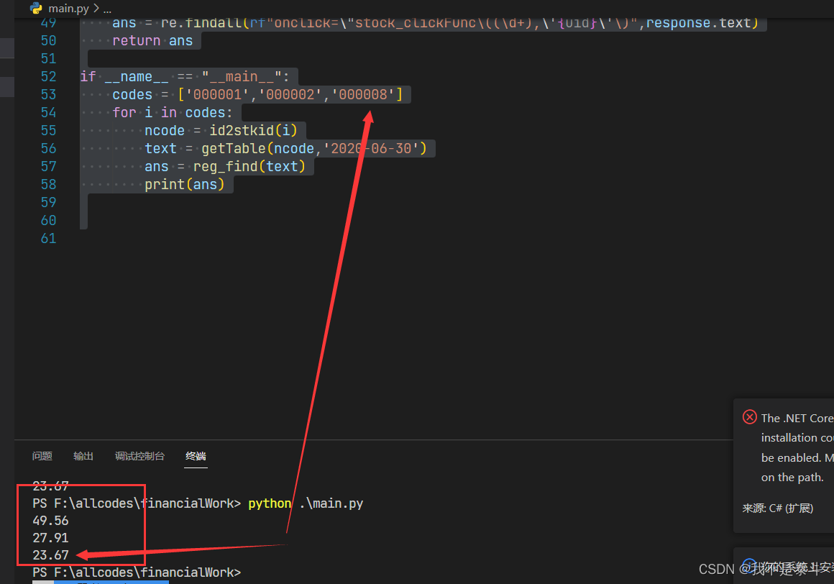834x584 pixels.
Task: Click terminal output value 49.56
Action: coord(50,521)
